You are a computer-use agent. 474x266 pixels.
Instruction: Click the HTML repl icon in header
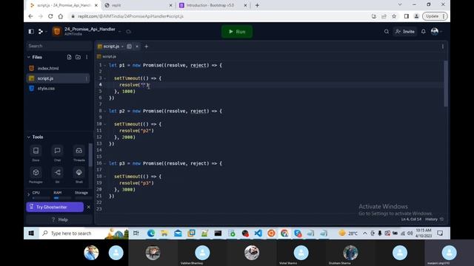(x=56, y=31)
